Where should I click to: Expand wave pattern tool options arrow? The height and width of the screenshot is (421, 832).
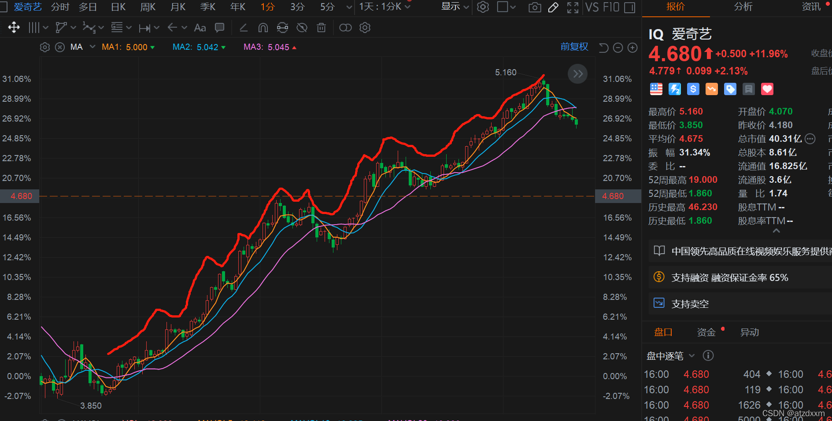101,28
